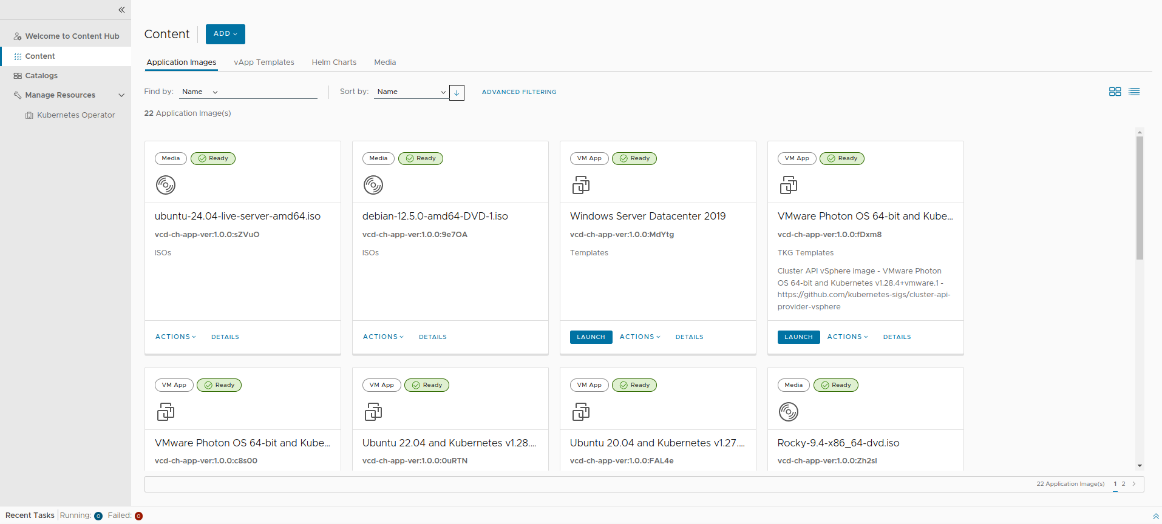1162x524 pixels.
Task: Collapse the left sidebar with double-chevron icon
Action: click(121, 10)
